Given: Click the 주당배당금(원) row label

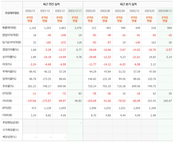Looking at the screenshot, I should point(11,122).
